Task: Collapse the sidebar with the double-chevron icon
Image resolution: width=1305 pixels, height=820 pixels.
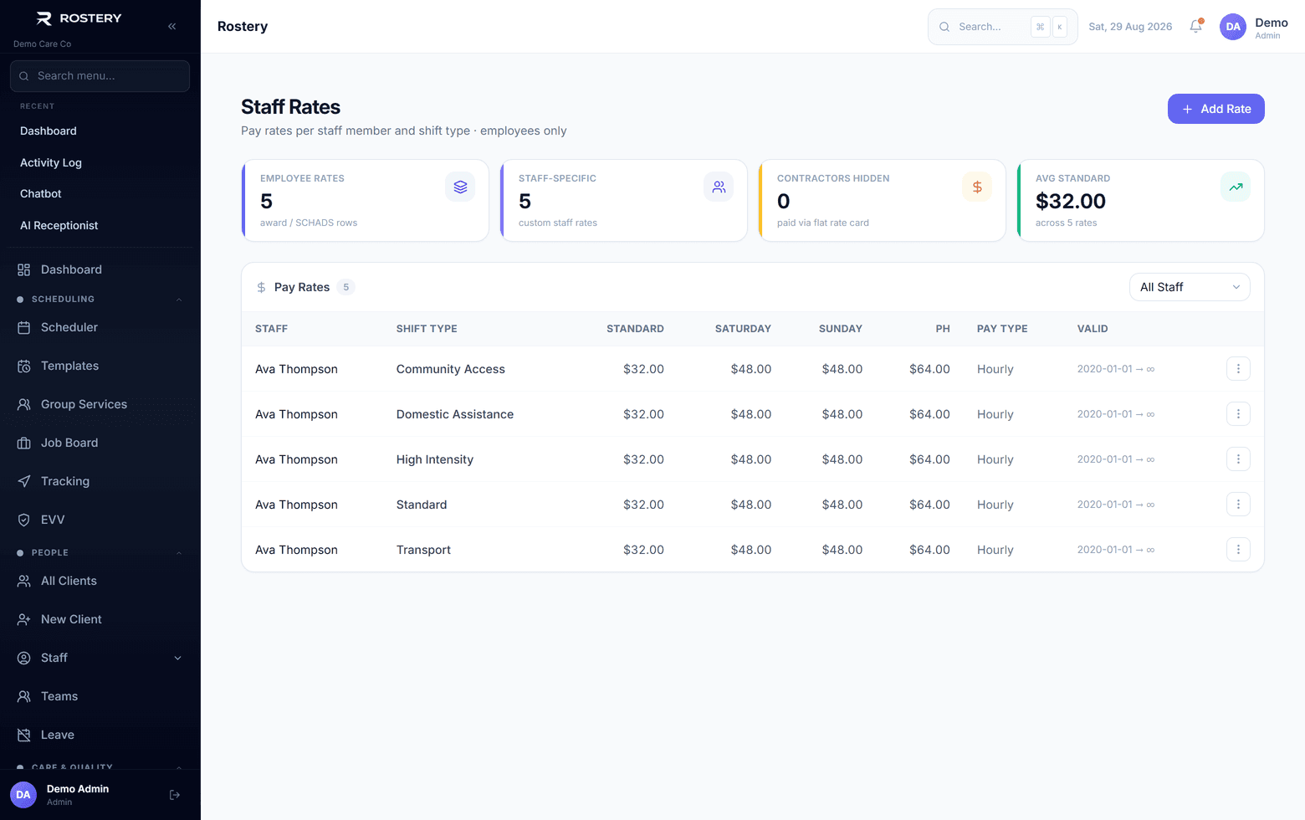Action: point(171,27)
